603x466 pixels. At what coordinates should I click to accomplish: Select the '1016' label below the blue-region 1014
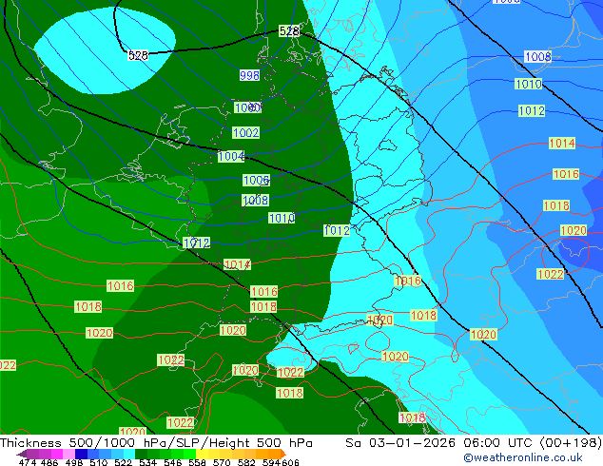click(566, 174)
